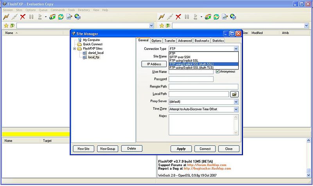Click the favorites star icon in left pane

(x=6, y=25)
